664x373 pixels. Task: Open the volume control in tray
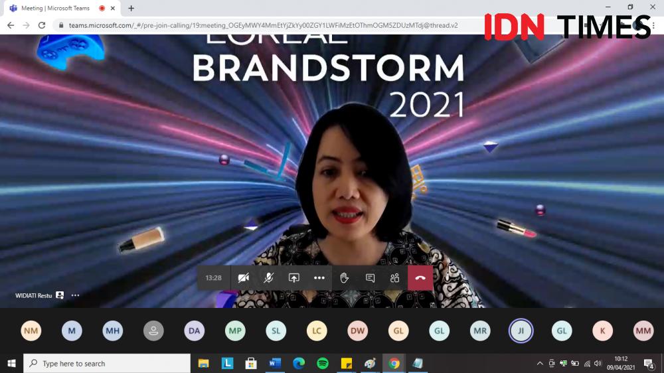pyautogui.click(x=598, y=363)
